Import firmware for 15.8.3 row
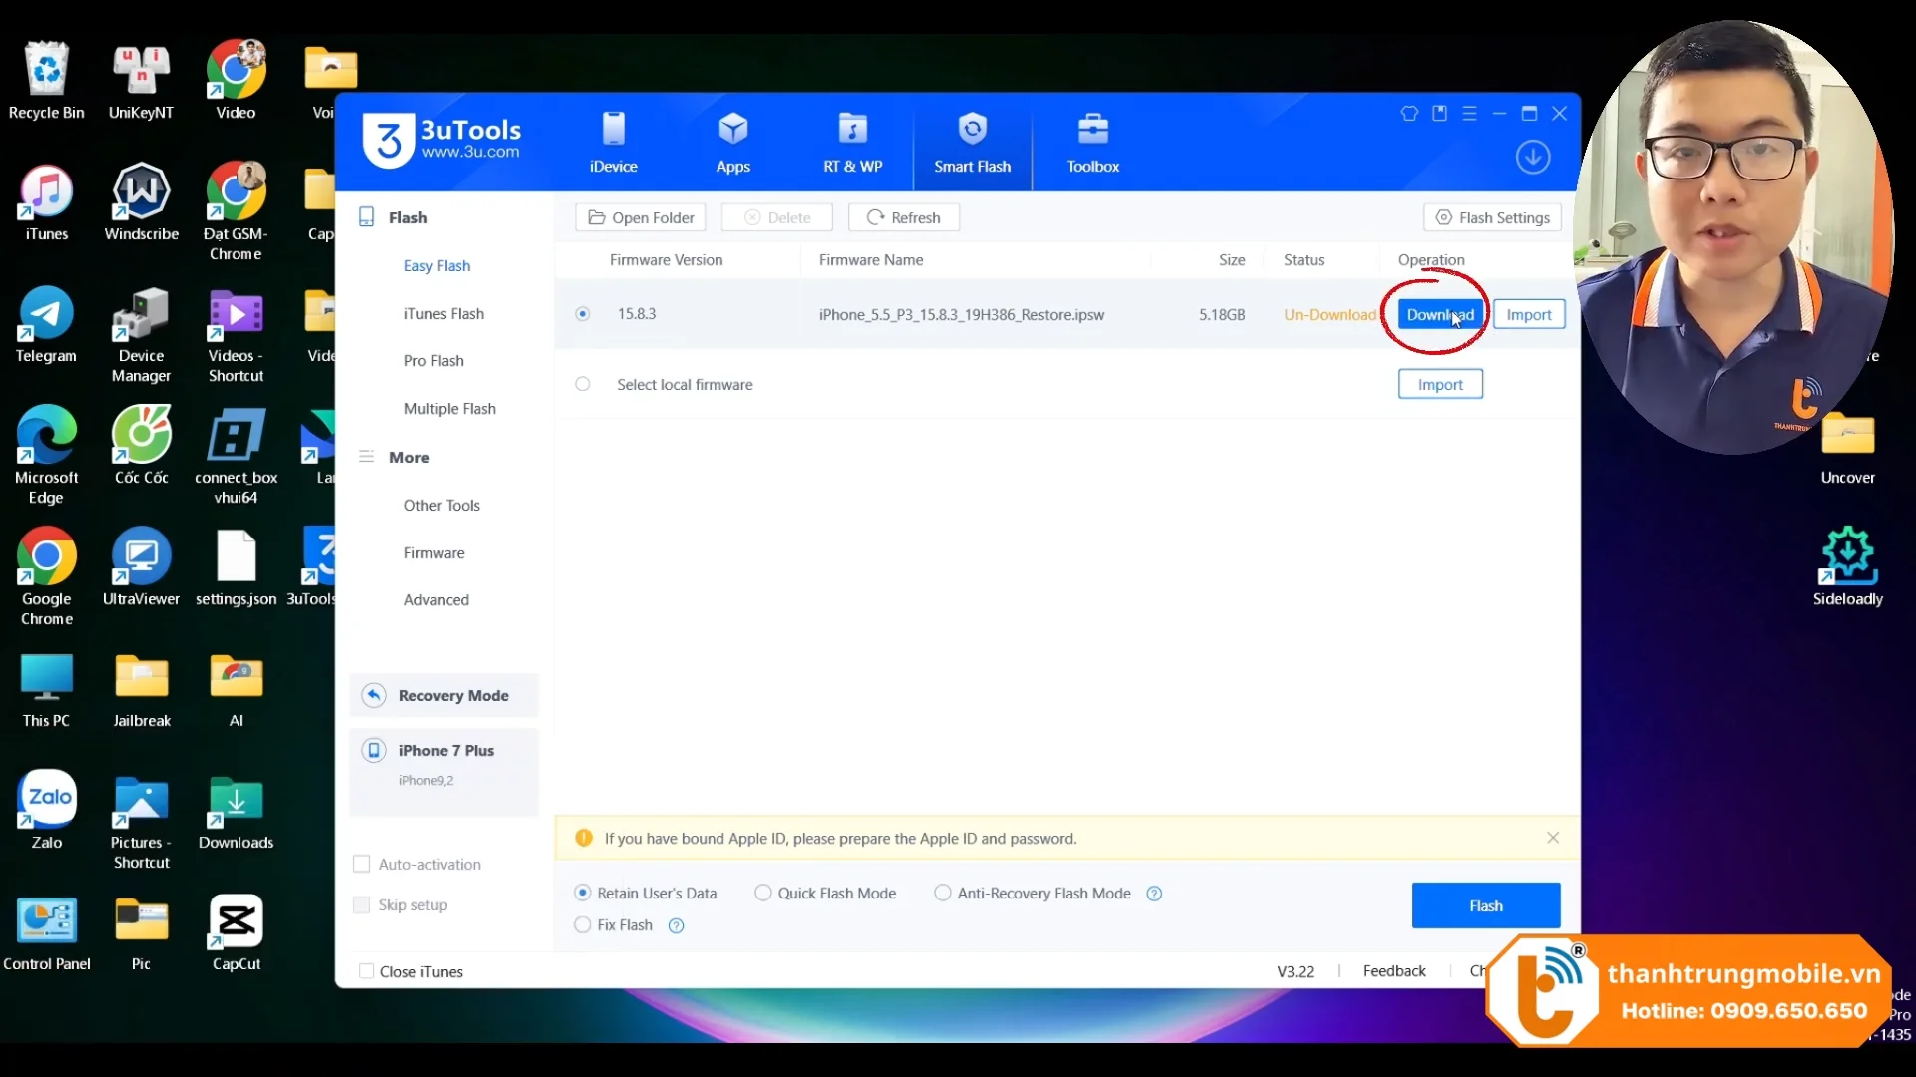Viewport: 1916px width, 1077px height. tap(1529, 314)
